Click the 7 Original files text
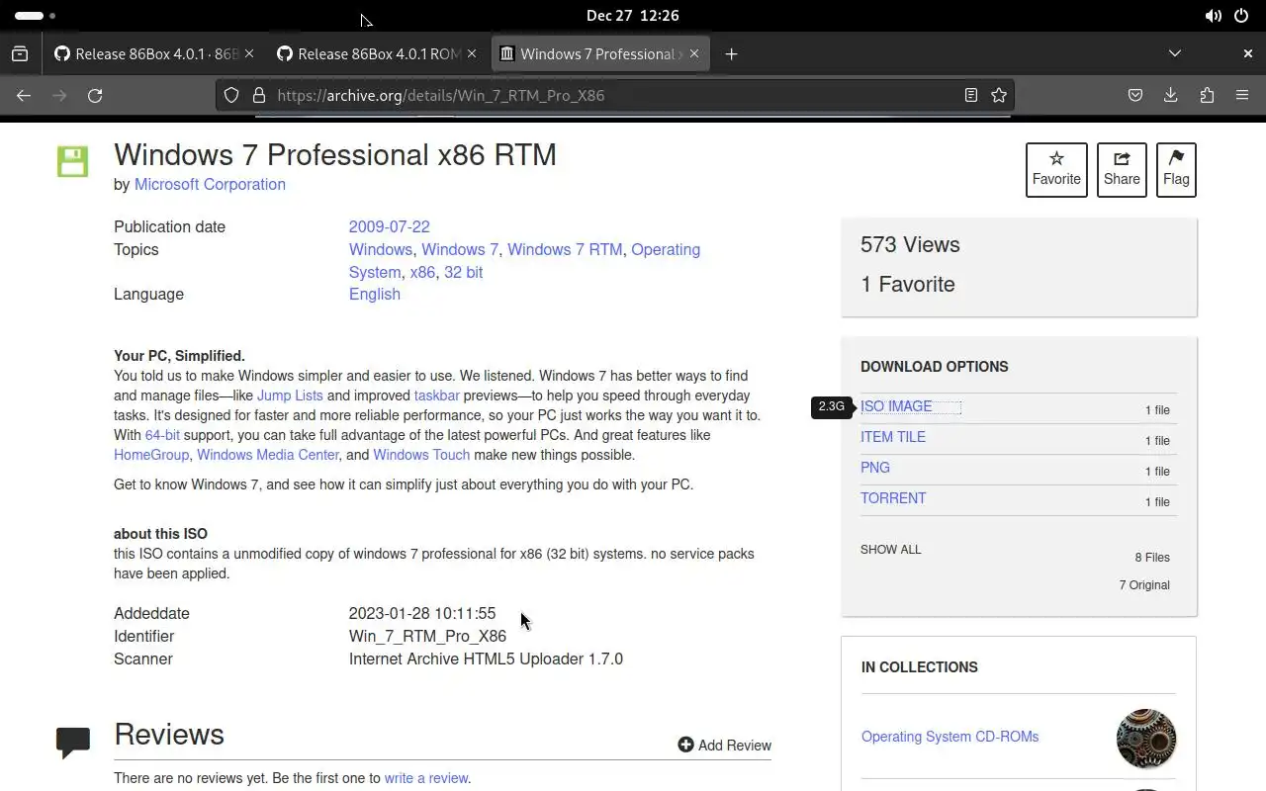Image resolution: width=1266 pixels, height=791 pixels. pos(1144,585)
